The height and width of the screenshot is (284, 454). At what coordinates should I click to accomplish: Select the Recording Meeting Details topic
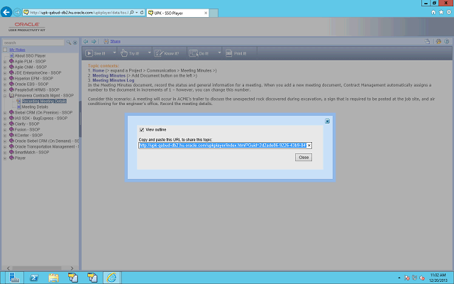44,101
